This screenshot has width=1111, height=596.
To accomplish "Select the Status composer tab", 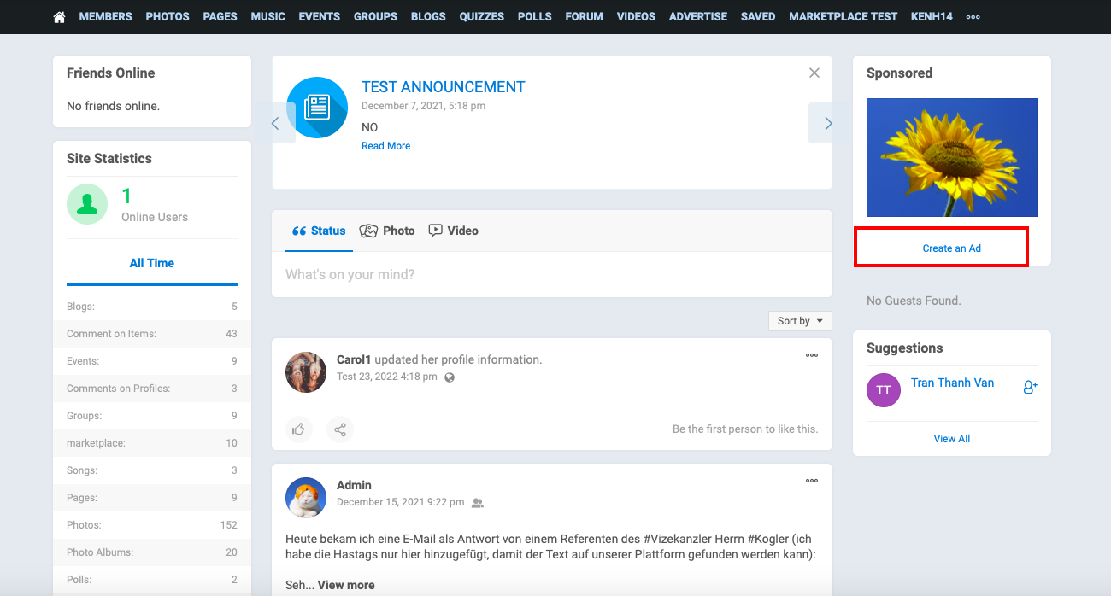I will click(319, 231).
